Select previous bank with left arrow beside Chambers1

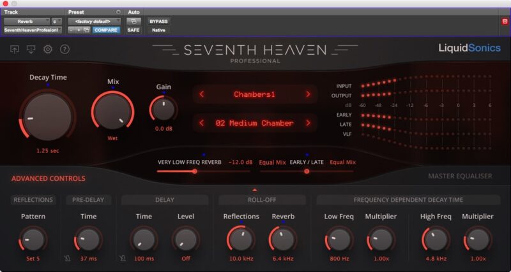[x=202, y=94]
